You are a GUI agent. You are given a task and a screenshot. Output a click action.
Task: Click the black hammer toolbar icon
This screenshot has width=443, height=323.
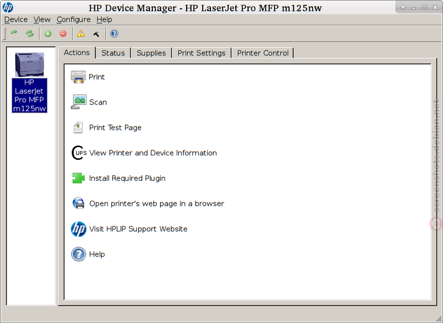96,34
